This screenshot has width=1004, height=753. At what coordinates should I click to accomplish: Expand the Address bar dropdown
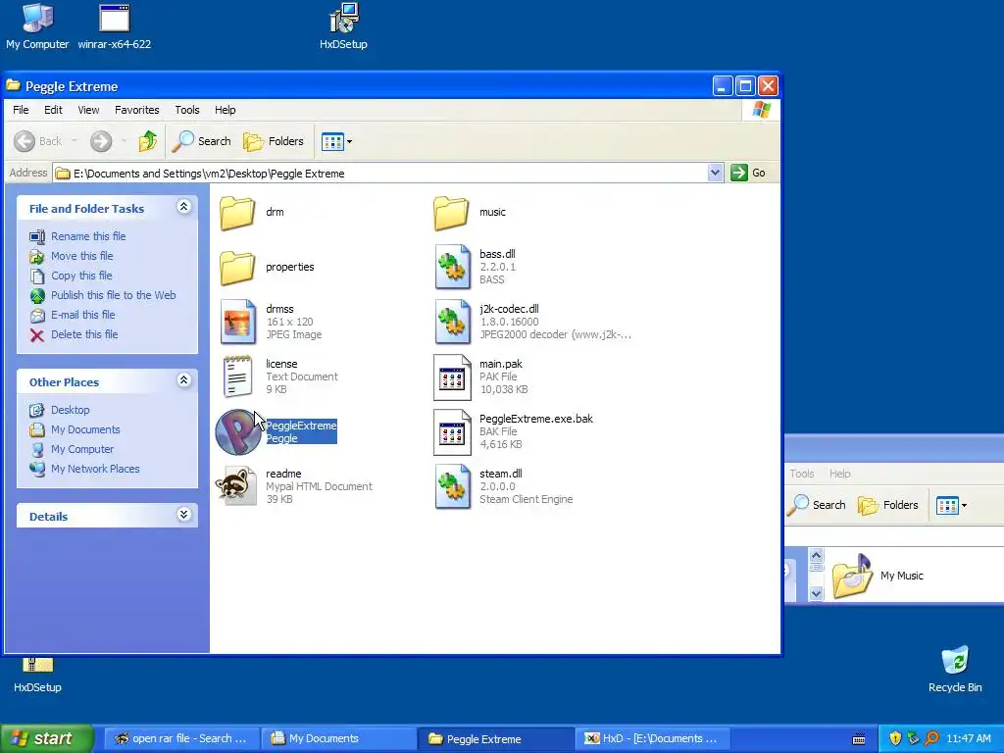coord(715,173)
